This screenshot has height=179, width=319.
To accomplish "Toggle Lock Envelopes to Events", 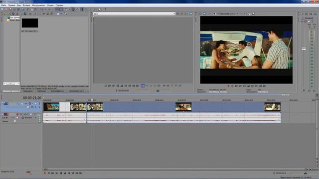I will (73, 9).
